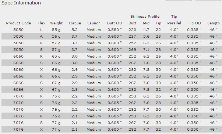
Task: Click the Butt OD value 0.580 "
Action: pos(114,30)
